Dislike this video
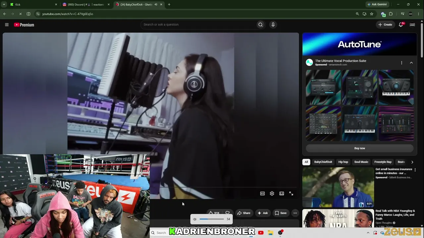Image resolution: width=424 pixels, height=238 pixels. pos(228,213)
